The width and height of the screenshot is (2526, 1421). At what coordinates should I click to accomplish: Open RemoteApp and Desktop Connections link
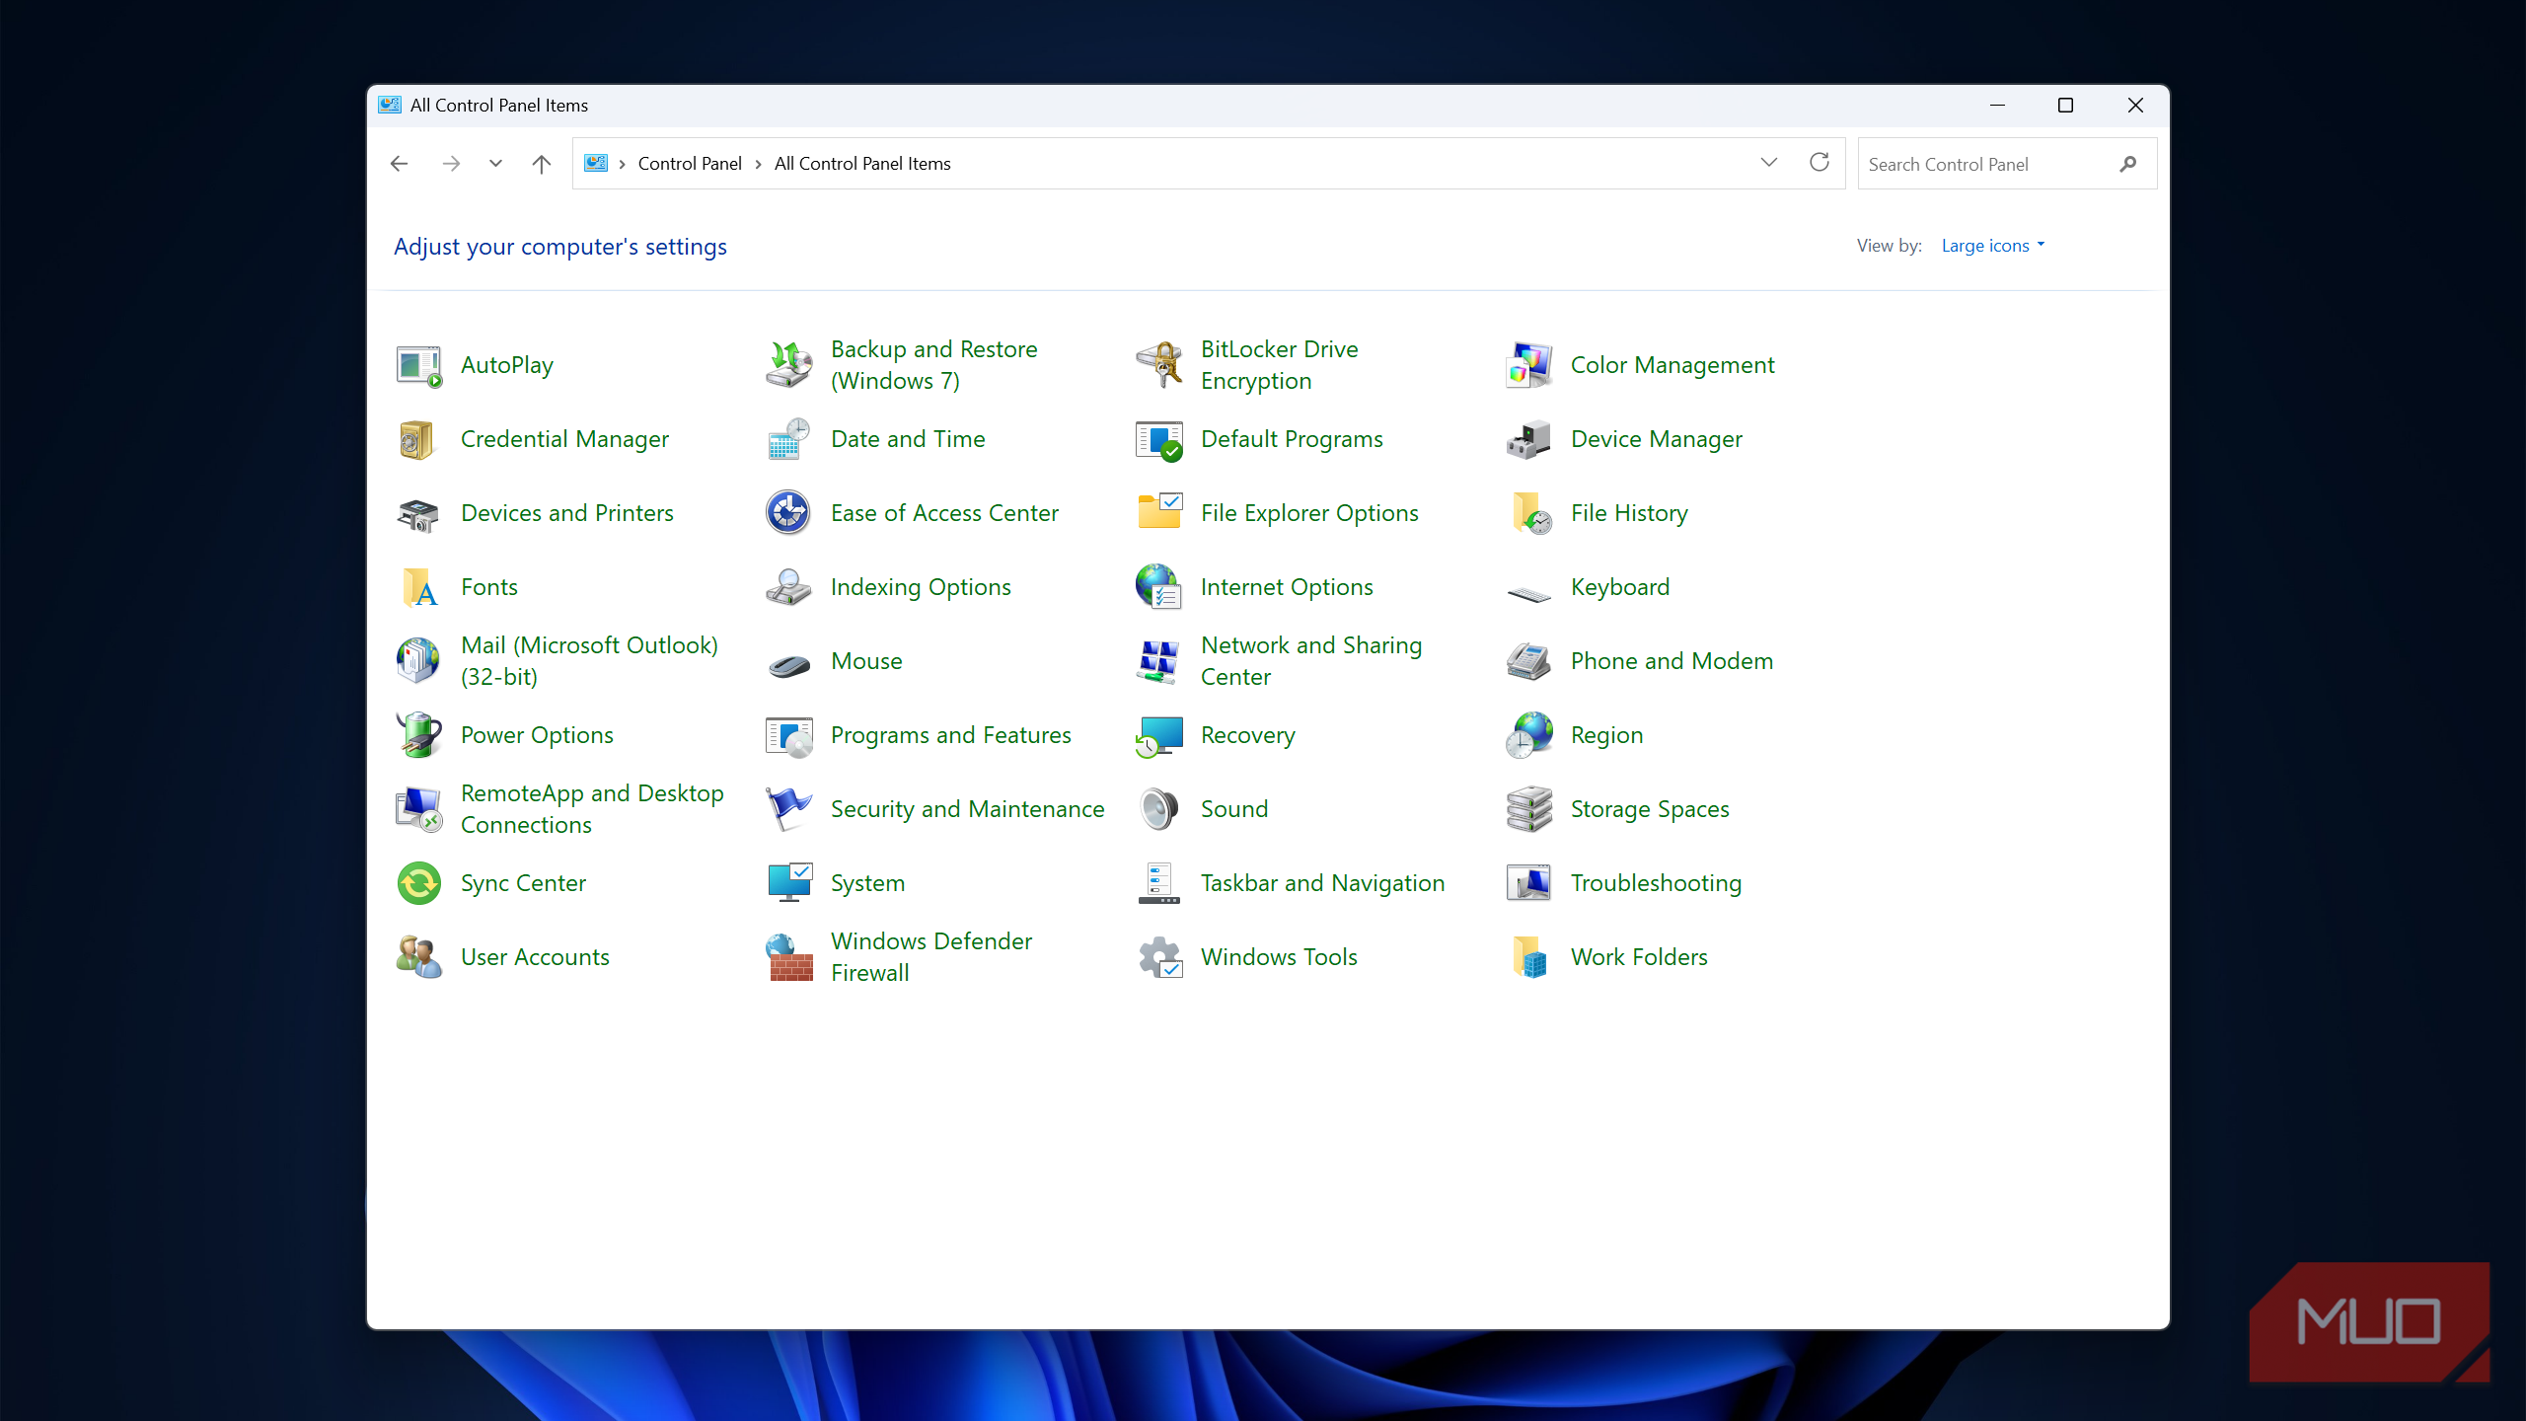coord(592,809)
